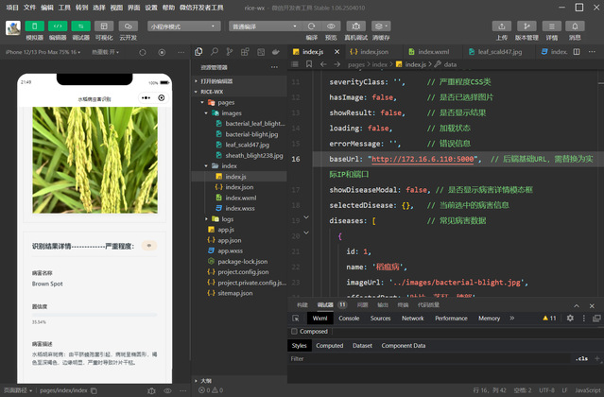Toggle the 编辑器 editor panel button
The width and height of the screenshot is (604, 397).
[x=58, y=26]
